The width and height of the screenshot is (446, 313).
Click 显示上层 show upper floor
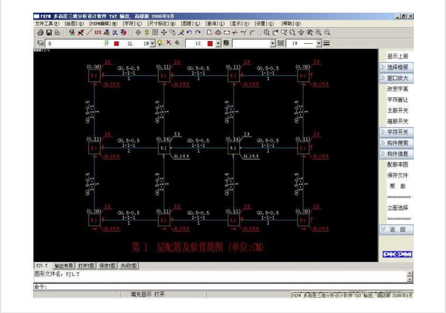coord(397,56)
